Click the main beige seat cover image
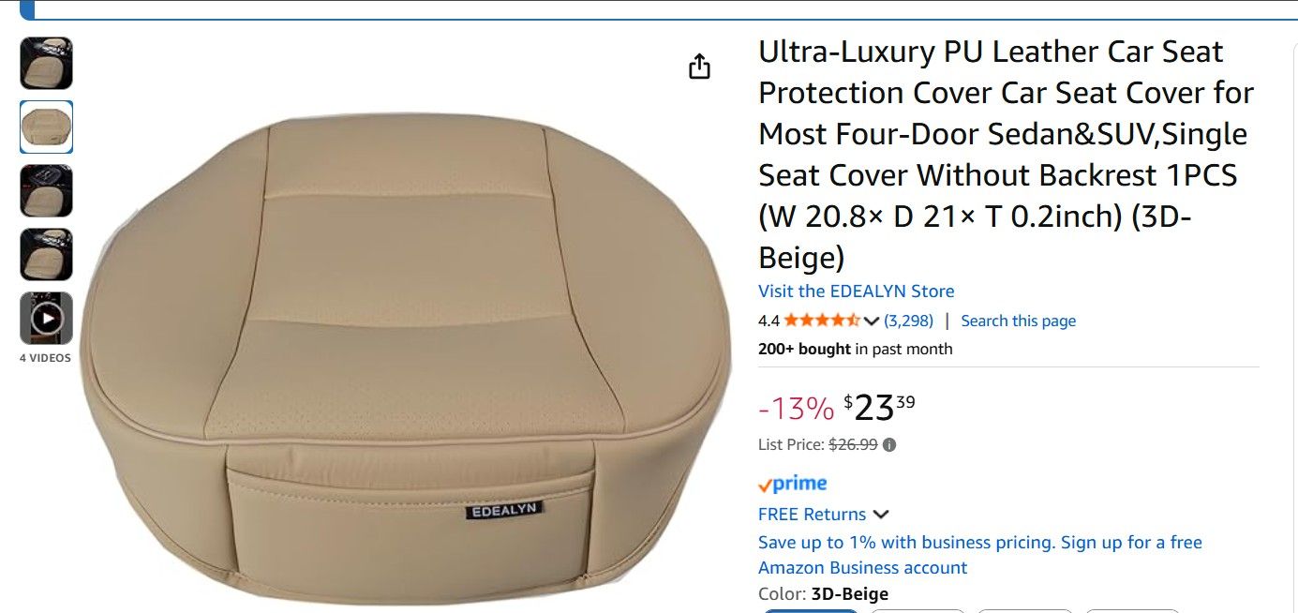This screenshot has height=613, width=1298. [x=408, y=361]
